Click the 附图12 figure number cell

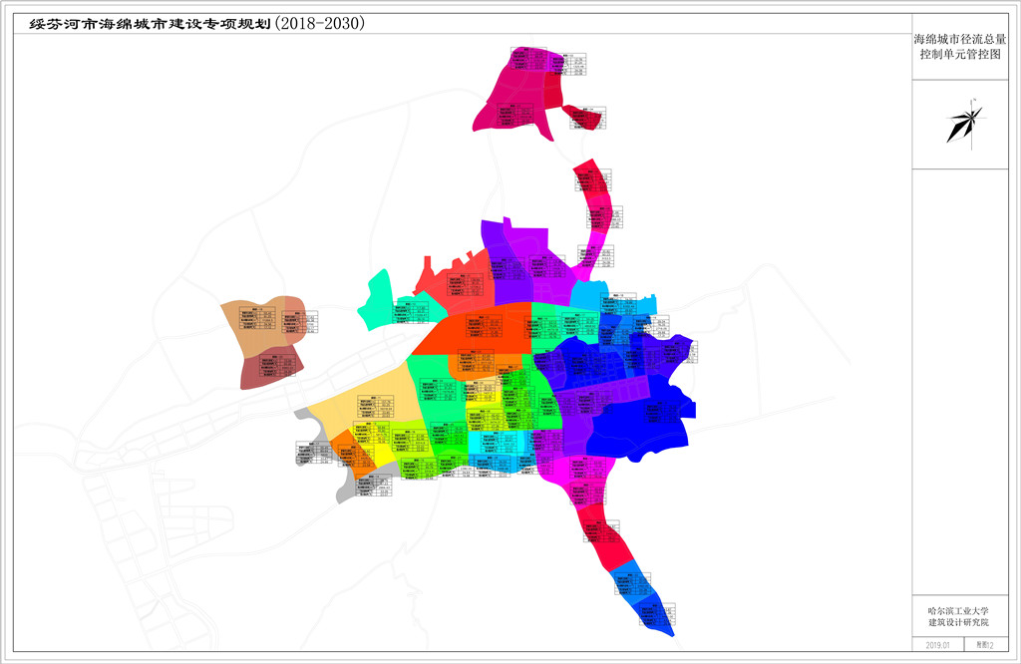[985, 645]
